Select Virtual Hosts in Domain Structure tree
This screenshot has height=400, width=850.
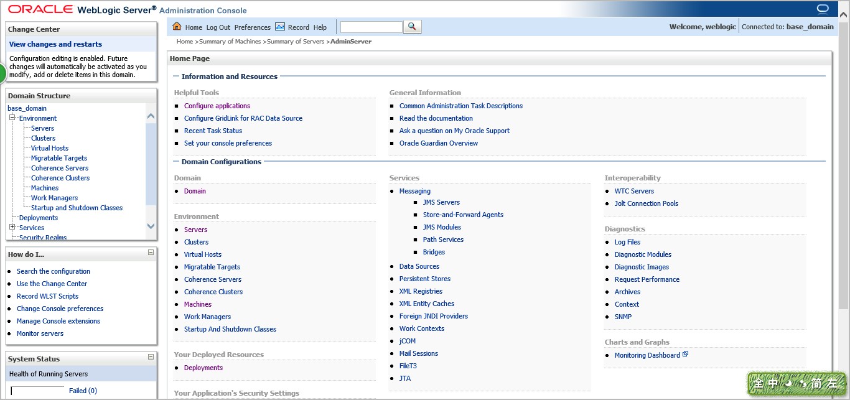tap(50, 148)
